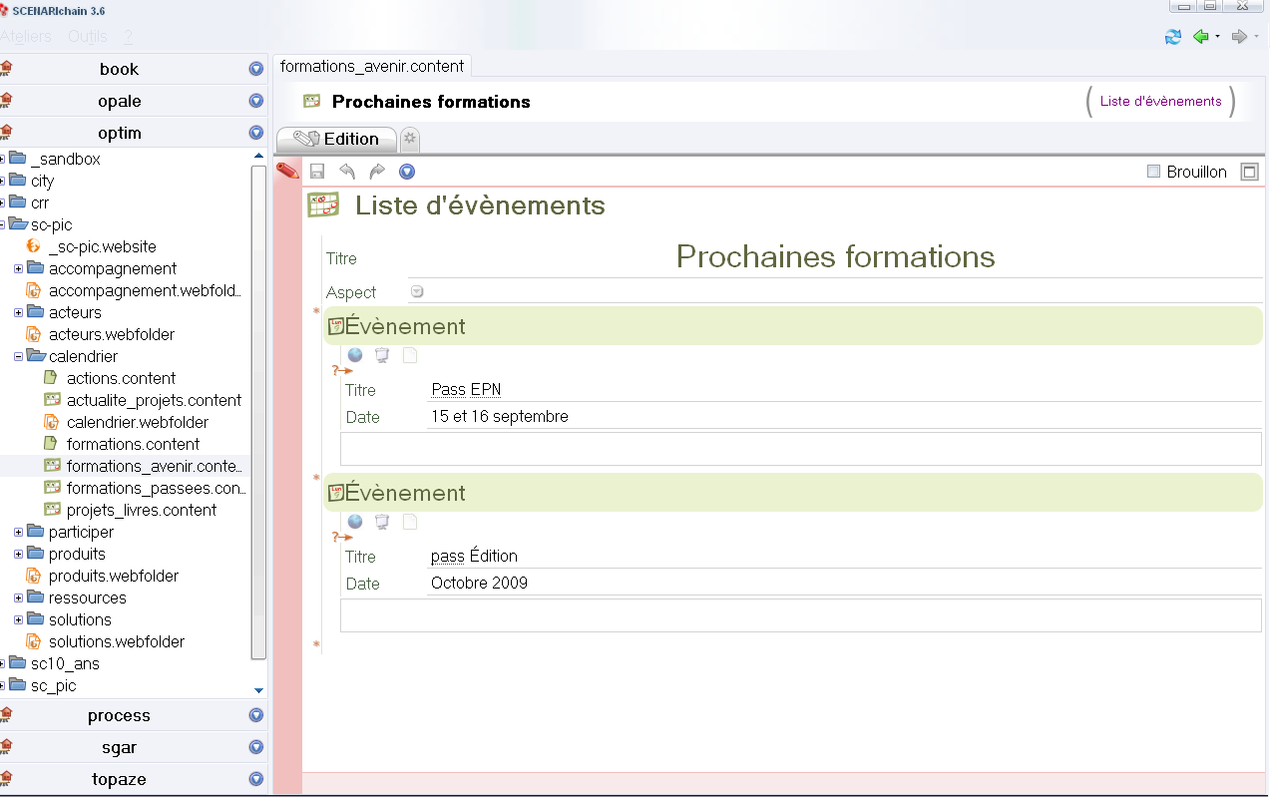This screenshot has width=1270, height=797.
Task: Open the opale workshop panel
Action: click(120, 101)
